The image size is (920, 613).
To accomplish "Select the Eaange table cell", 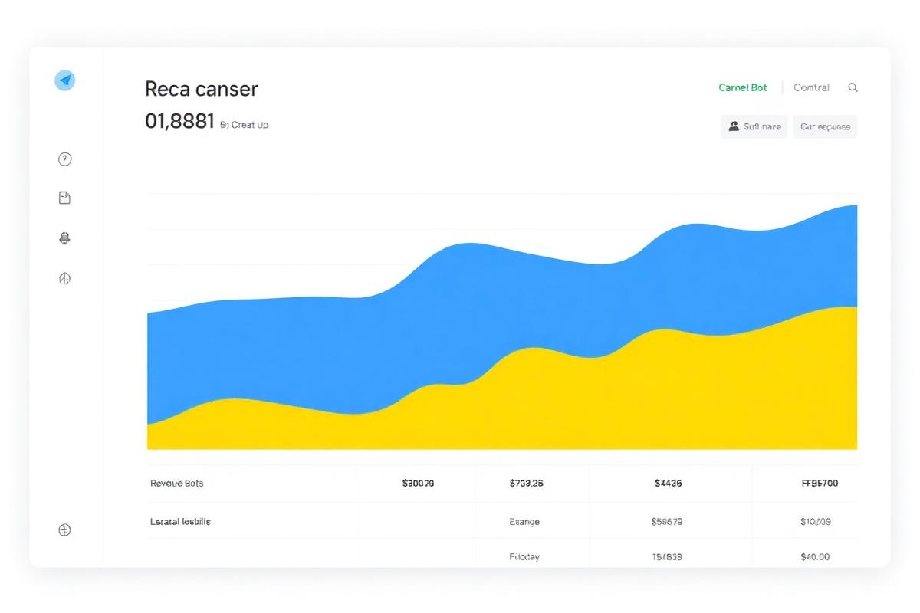I will click(x=524, y=521).
